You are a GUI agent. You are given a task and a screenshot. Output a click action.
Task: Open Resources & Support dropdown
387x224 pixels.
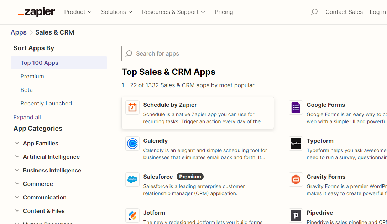tap(173, 12)
